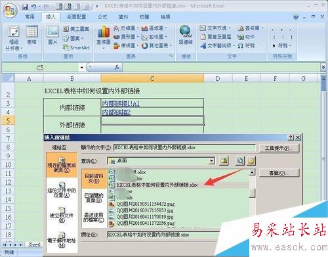This screenshot has width=328, height=257.
Task: Open the chart group dialog launcher
Action: [171, 56]
